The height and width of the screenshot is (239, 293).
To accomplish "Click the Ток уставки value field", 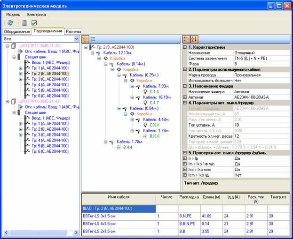I will (261, 125).
